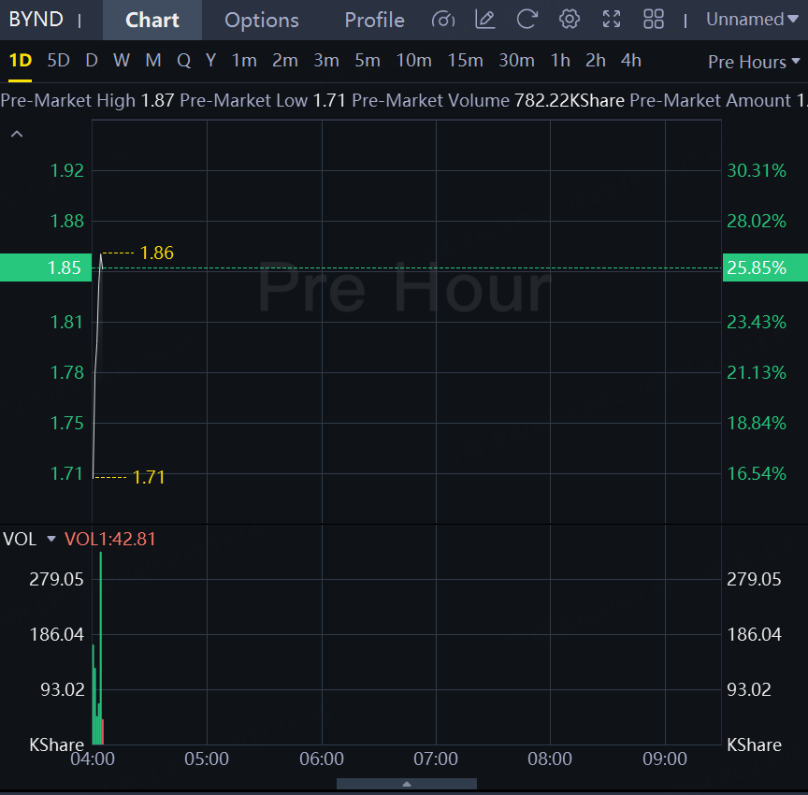Collapse chart with the up chevron
Image resolution: width=808 pixels, height=795 pixels.
[x=17, y=135]
